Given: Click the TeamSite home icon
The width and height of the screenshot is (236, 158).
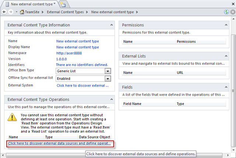Looking at the screenshot, I should click(22, 12).
